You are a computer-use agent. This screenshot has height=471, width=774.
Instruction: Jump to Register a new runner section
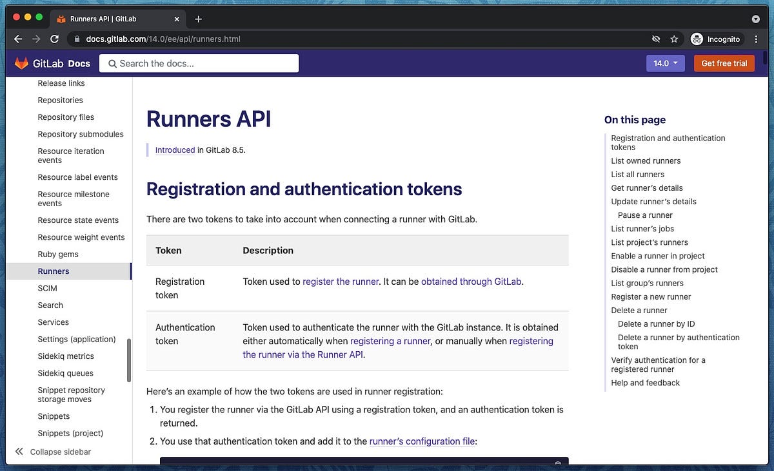651,296
